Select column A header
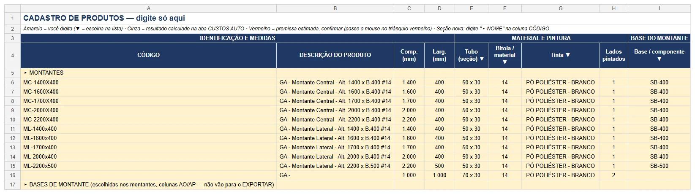Screen dimensions: 695x194 tap(148, 8)
